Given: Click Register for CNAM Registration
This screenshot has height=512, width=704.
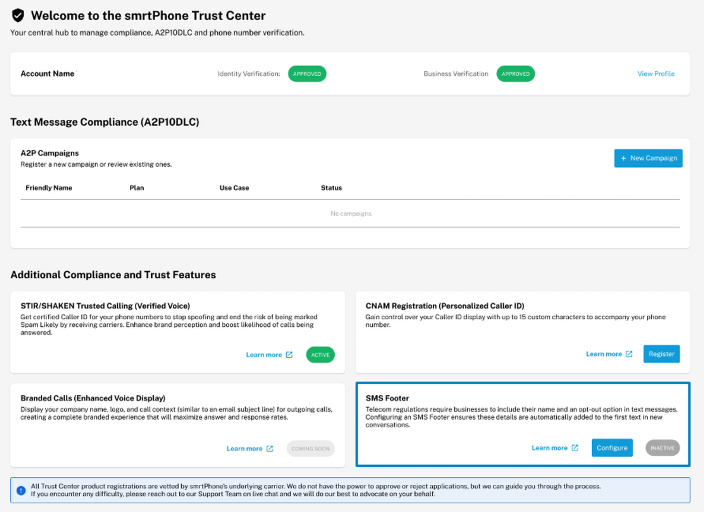Looking at the screenshot, I should click(x=661, y=354).
